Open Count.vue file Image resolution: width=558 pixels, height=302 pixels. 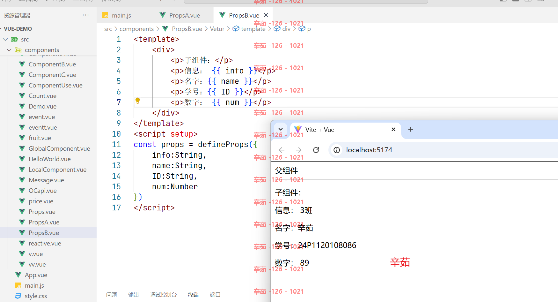pyautogui.click(x=42, y=96)
